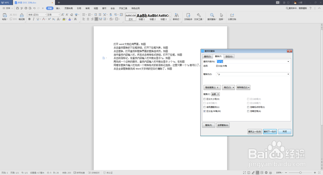Click the yellow text highlight color swatch
Screen dimensions: 323x175
pyautogui.click(x=64, y=19)
